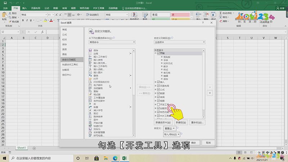Uncheck the 插入 tab checkbox
Image resolution: width=288 pixels, height=162 pixels.
pos(158,82)
